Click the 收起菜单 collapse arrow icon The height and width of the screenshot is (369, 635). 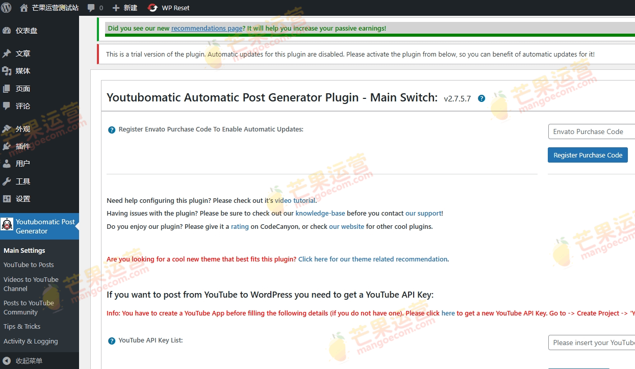click(7, 361)
